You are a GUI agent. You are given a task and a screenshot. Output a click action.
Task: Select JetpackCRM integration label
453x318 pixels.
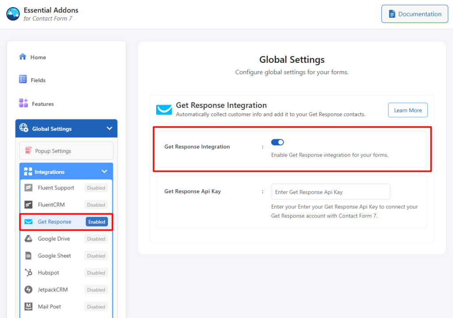click(x=53, y=290)
